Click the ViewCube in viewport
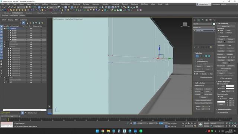Image resolution: width=238 pixels, height=134 pixels. click(185, 24)
